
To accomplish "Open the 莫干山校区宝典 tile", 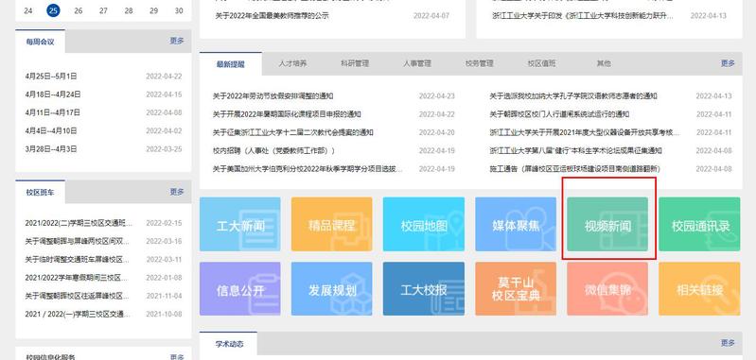I will click(x=516, y=289).
